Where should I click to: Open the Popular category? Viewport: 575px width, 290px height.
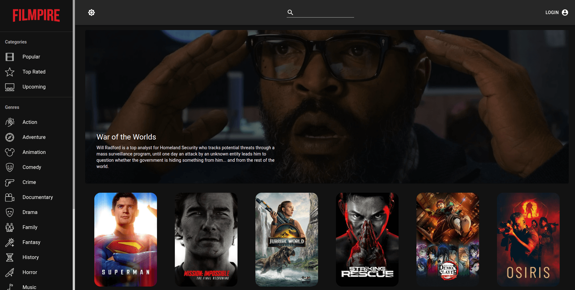click(x=36, y=57)
